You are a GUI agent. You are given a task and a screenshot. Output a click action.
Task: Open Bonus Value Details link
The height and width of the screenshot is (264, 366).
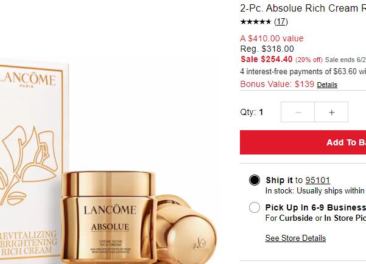coord(327,85)
